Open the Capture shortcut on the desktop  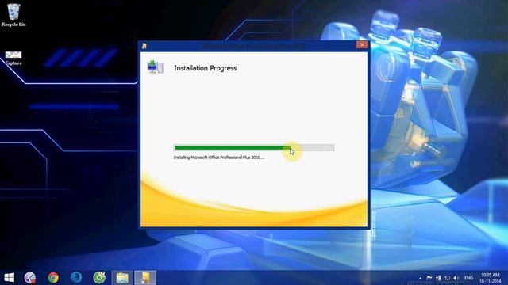pos(13,58)
